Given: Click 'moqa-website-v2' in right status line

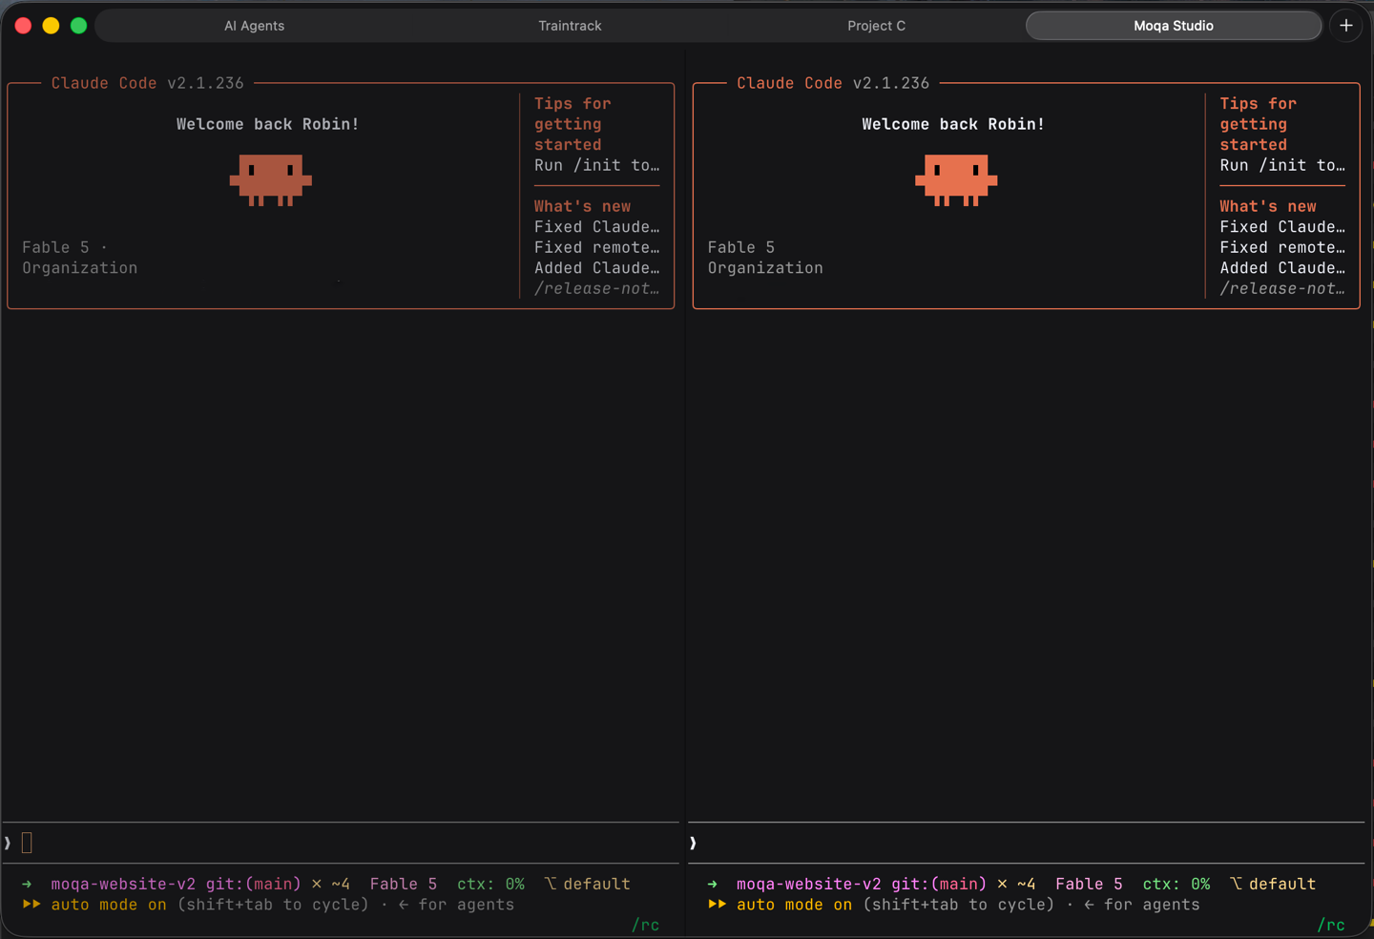Looking at the screenshot, I should (809, 885).
